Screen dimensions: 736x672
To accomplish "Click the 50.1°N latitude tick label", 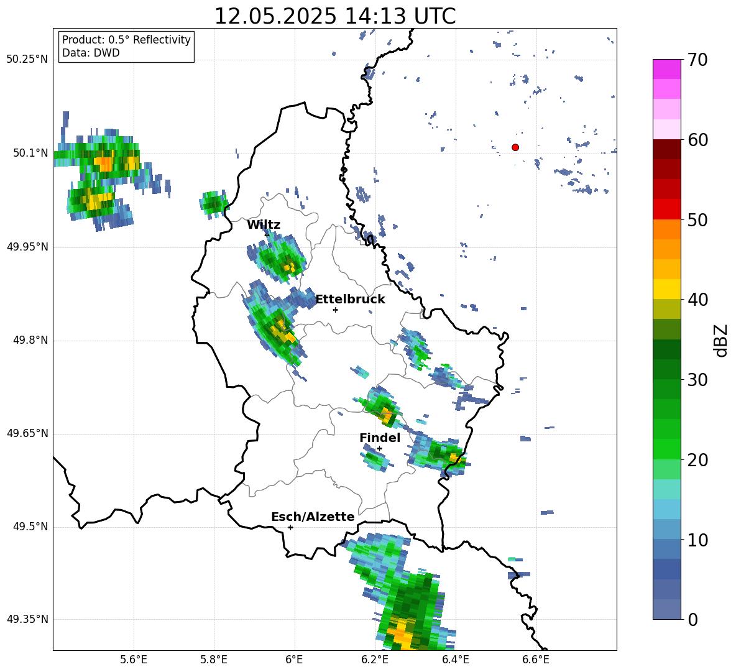I will pyautogui.click(x=30, y=153).
